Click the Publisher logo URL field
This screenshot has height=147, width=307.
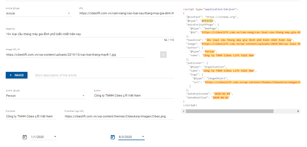click(119, 116)
